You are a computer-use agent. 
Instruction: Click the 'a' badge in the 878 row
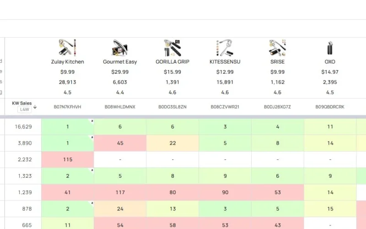tap(92, 203)
